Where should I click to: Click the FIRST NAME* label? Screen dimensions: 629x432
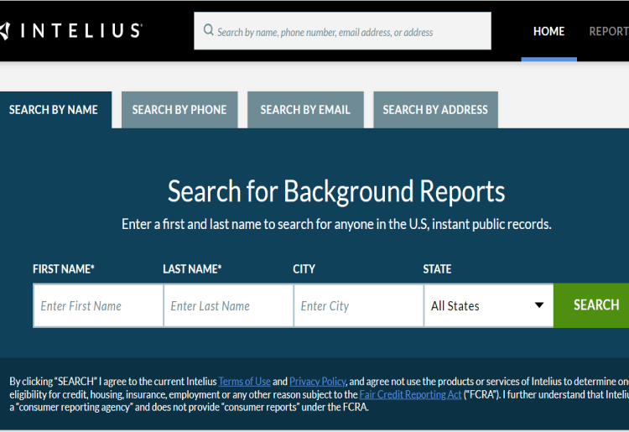tap(64, 268)
